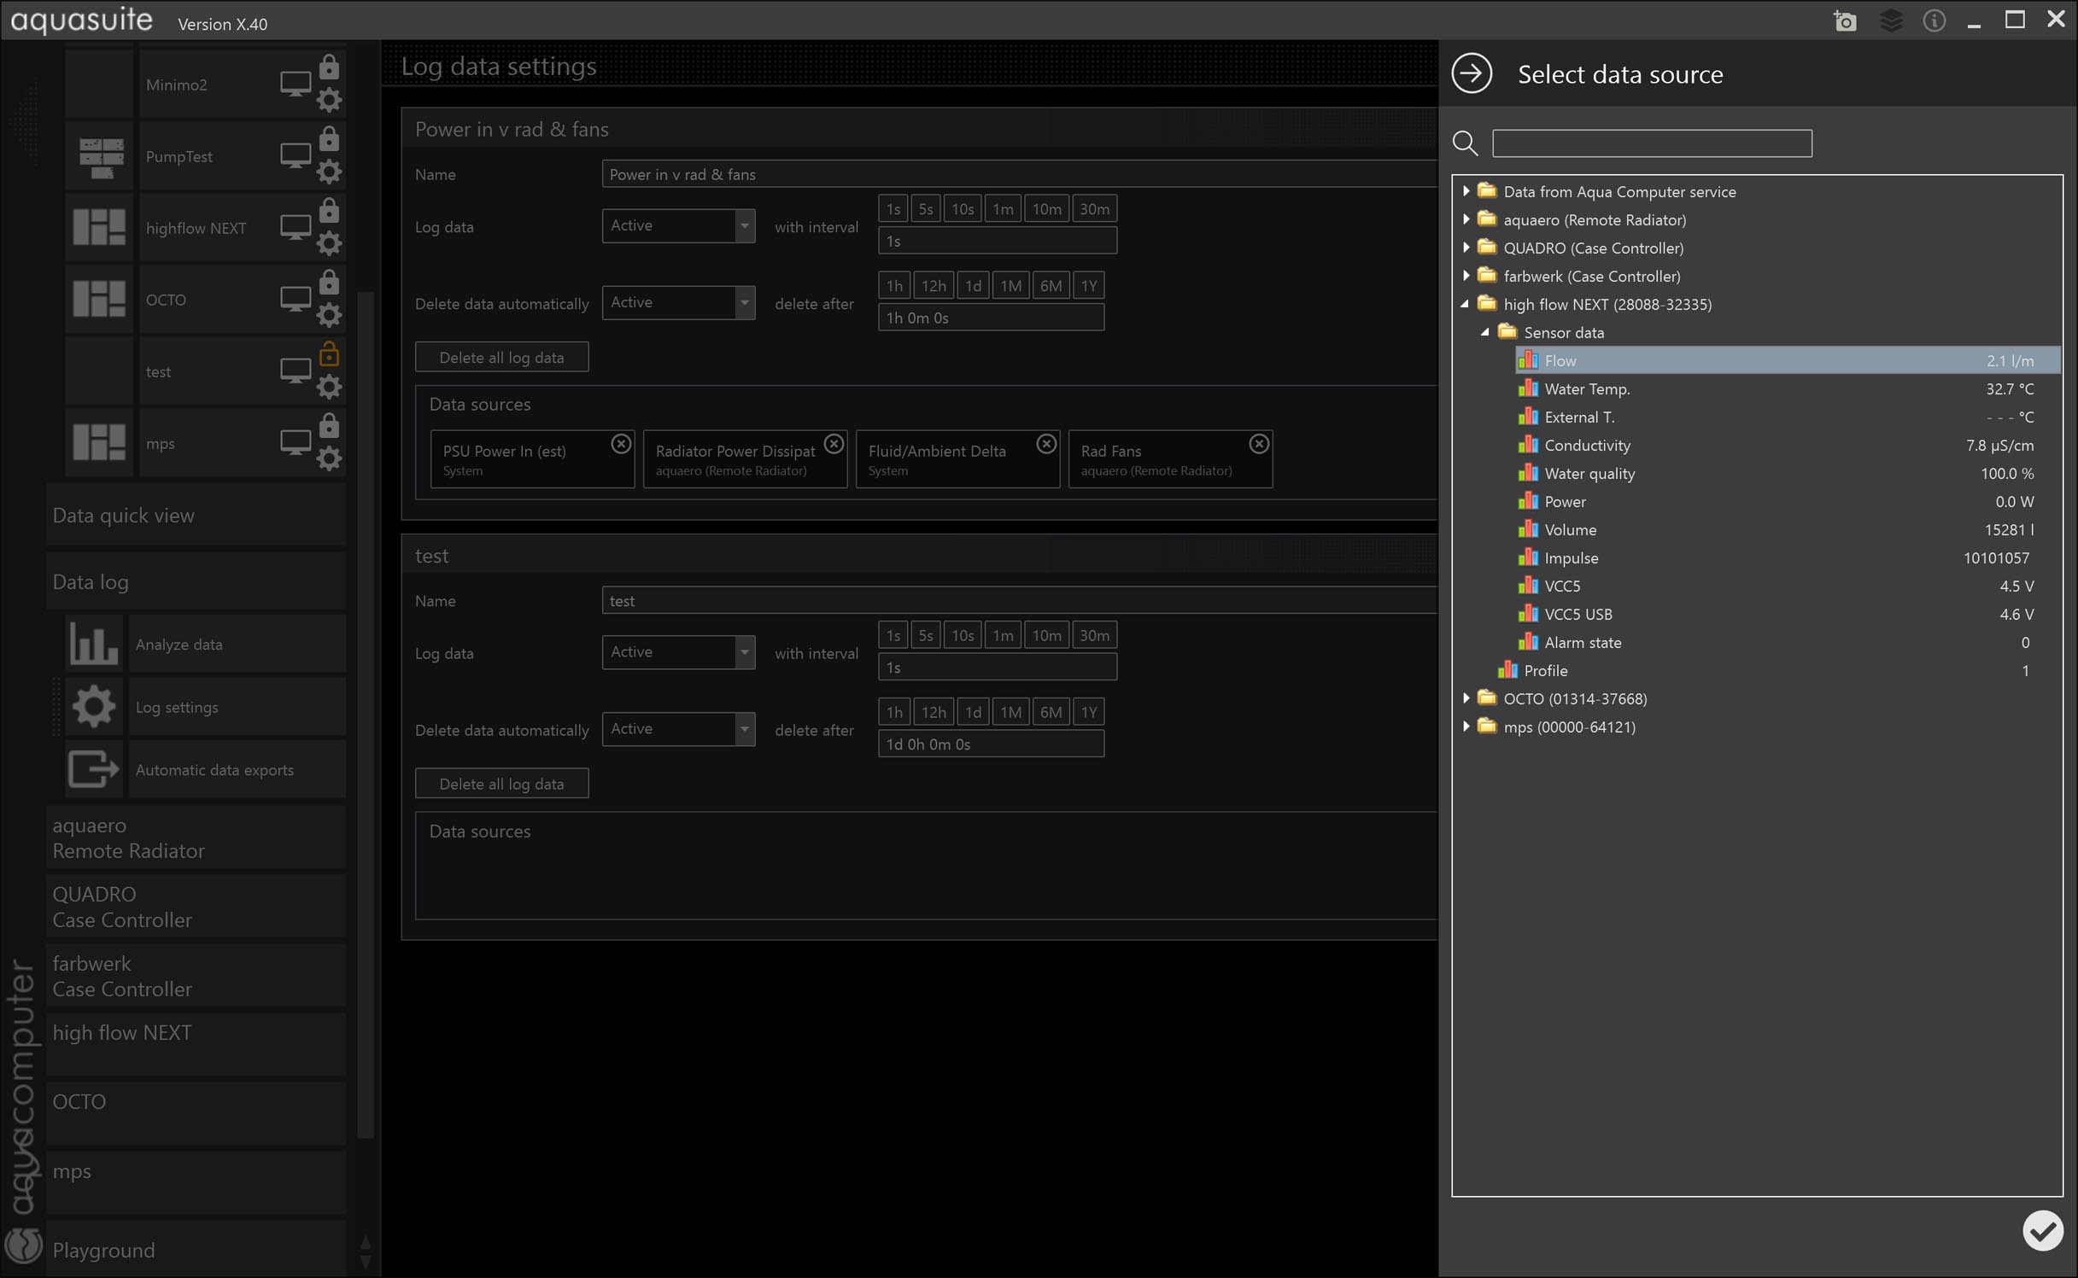Confirm selection with the checkmark icon

tap(2042, 1230)
